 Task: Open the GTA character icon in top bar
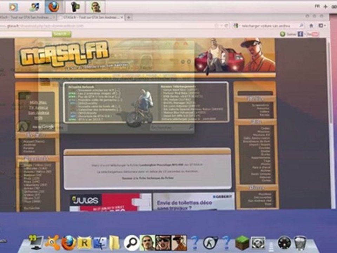point(96,7)
